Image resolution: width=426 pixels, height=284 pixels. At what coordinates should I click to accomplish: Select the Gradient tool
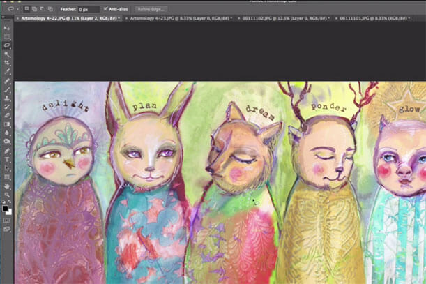7,124
